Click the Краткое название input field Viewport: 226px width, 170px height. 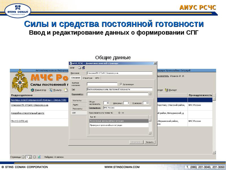pyautogui.click(x=102, y=84)
